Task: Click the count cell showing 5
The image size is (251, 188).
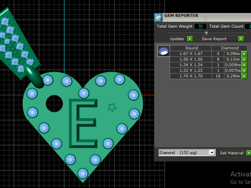Action: (x=218, y=54)
